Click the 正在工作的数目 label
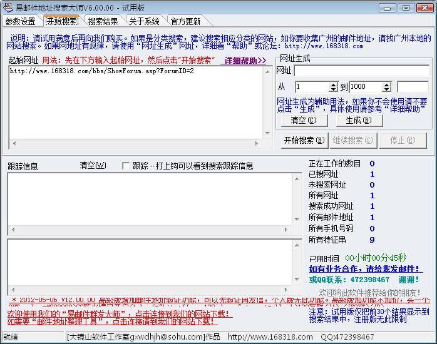Viewport: 437px width, 344px height. pos(334,164)
